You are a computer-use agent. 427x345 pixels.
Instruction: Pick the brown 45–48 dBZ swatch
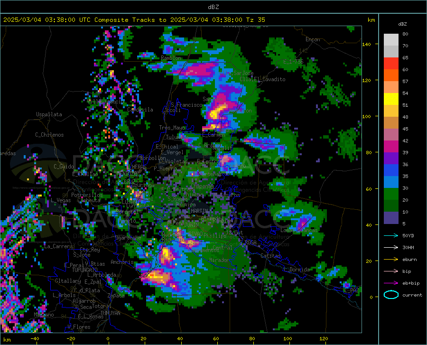[x=391, y=123]
